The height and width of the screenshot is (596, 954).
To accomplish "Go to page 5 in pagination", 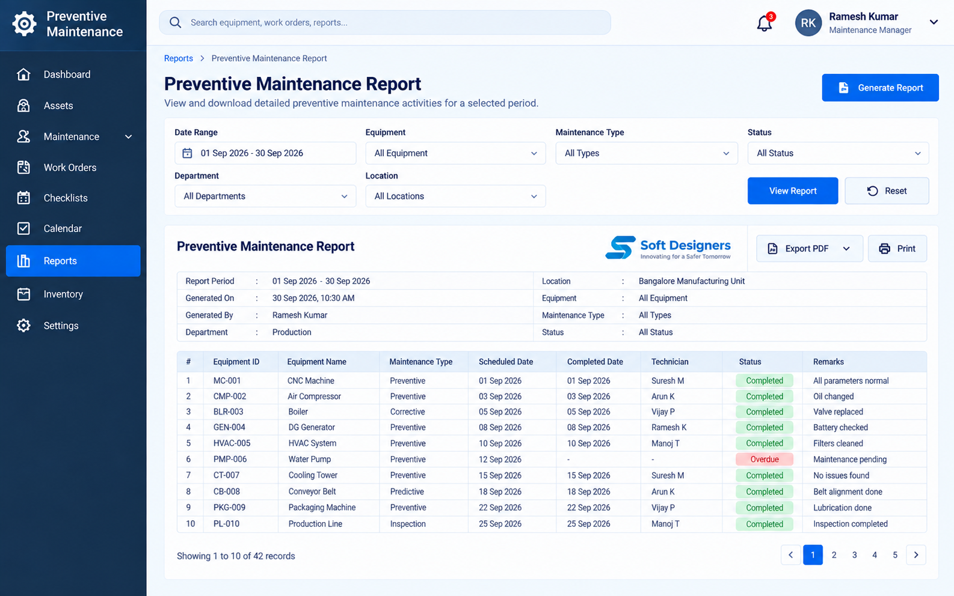I will 895,555.
